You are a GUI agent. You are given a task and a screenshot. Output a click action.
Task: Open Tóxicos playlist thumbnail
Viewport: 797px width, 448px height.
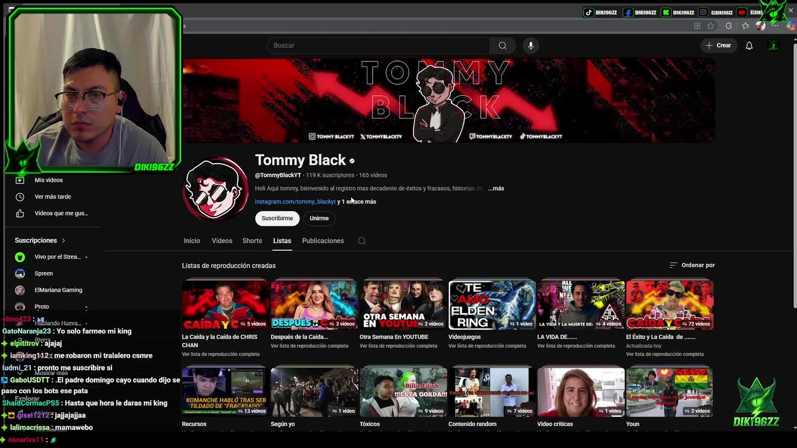403,392
